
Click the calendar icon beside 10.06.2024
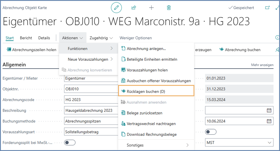point(269,121)
